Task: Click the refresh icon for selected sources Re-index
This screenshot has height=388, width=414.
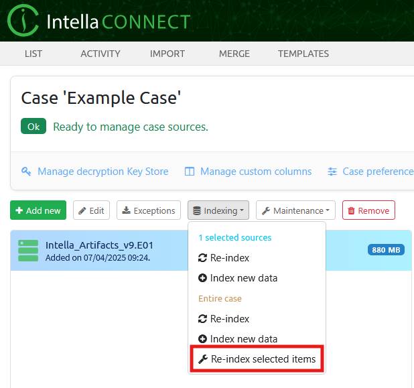Action: pyautogui.click(x=203, y=258)
